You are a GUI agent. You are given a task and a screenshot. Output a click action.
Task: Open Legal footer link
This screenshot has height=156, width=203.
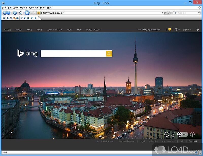142,141
